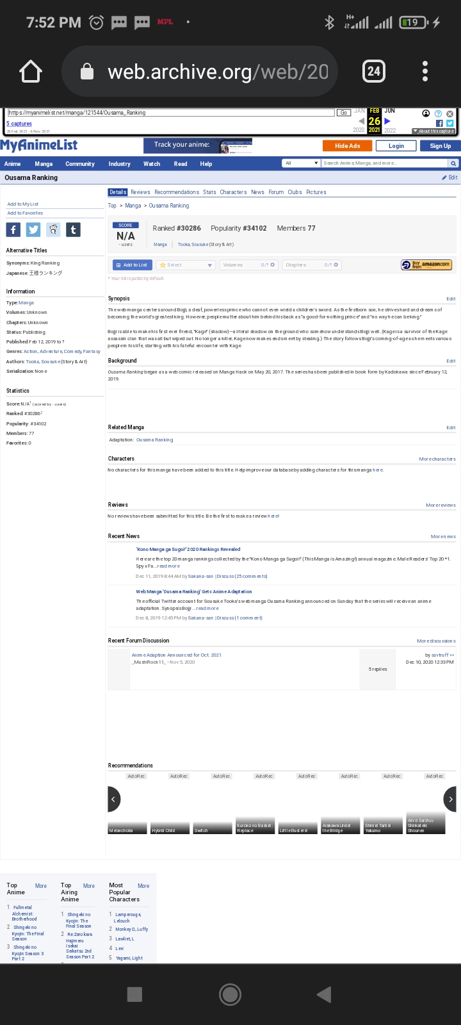Switch to the Stats tab
The height and width of the screenshot is (1025, 461).
(210, 192)
